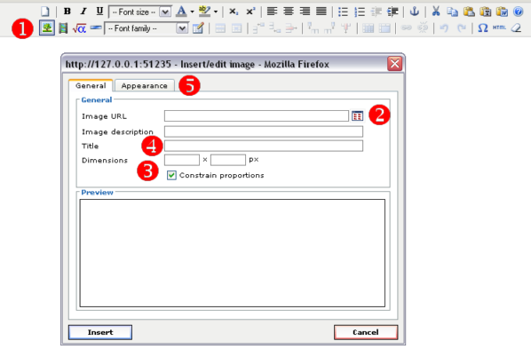Viewport: 531px width, 349px height.
Task: Expand the text color picker arrow
Action: pyautogui.click(x=192, y=12)
